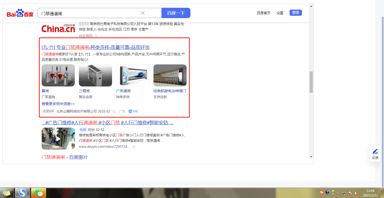
Task: Open the 保障 shield badge
Action: 134,111
